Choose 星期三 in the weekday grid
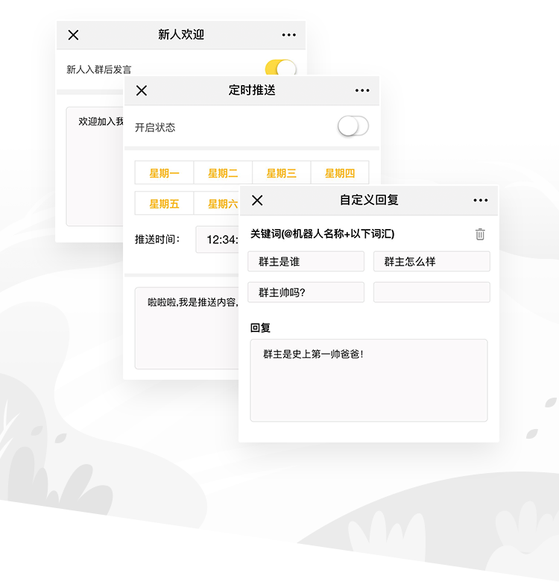 coord(281,173)
